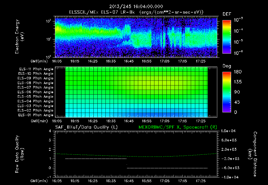Select the Deg label above the color bar

point(227,66)
